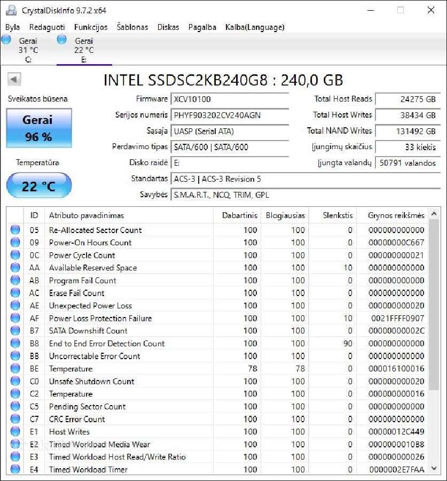Screen dimensions: 447x481
Task: Click status orb for Timed Workload Timer
Action: click(x=15, y=469)
